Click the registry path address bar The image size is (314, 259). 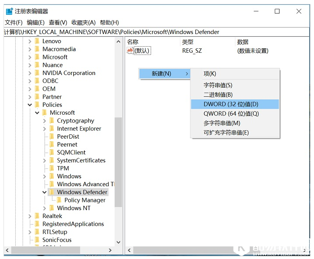pyautogui.click(x=157, y=32)
